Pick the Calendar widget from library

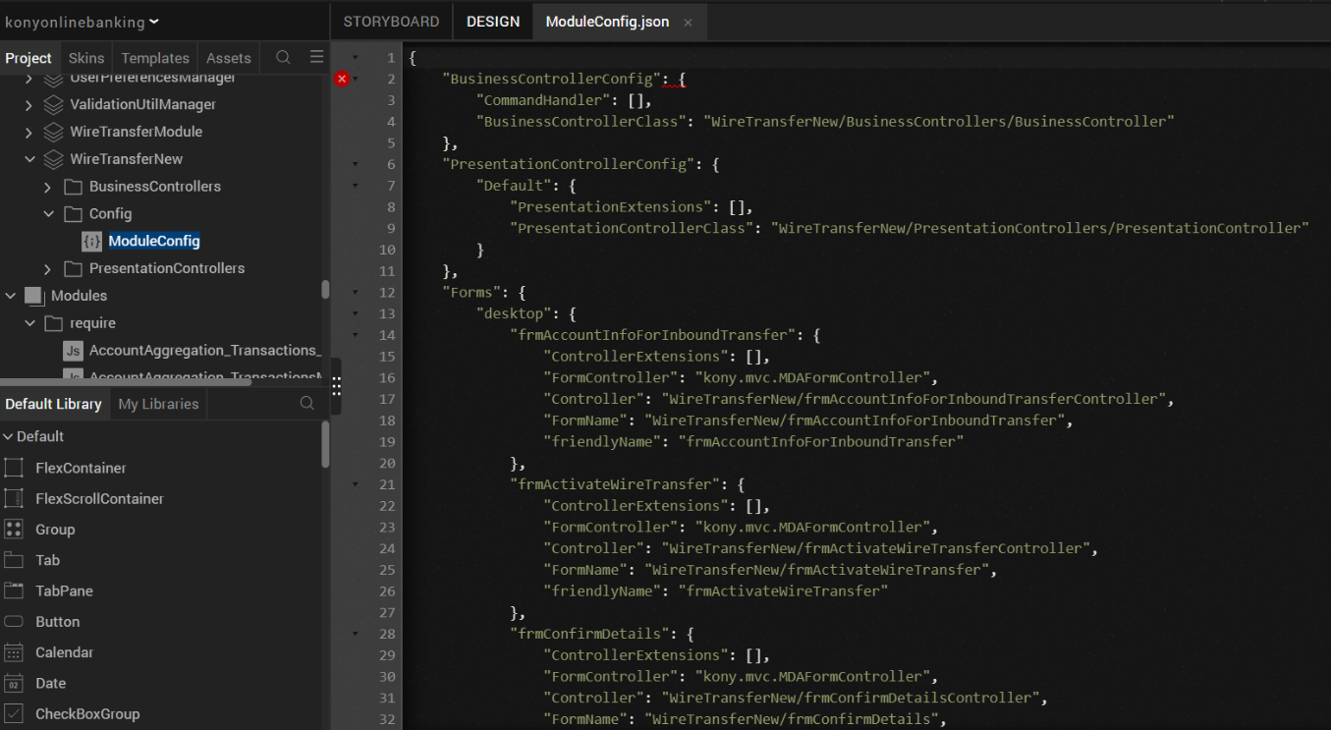[64, 652]
